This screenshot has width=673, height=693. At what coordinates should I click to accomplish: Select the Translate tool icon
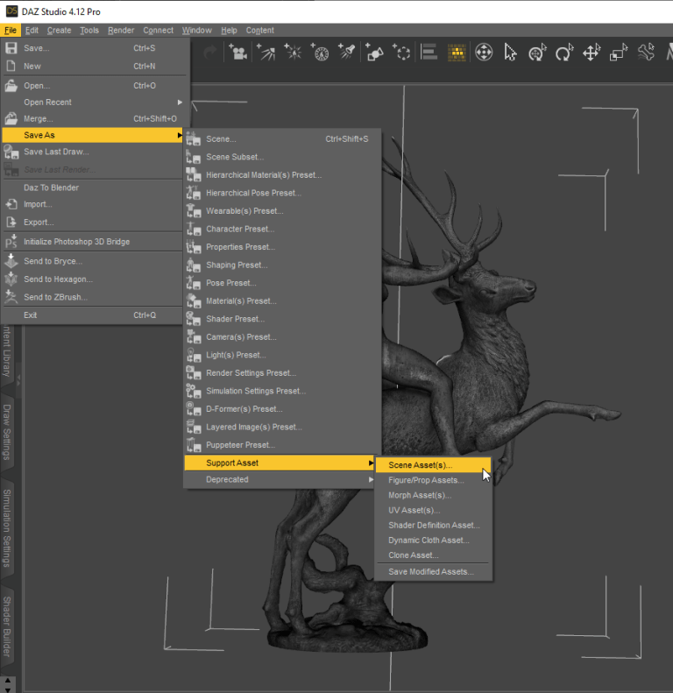592,53
